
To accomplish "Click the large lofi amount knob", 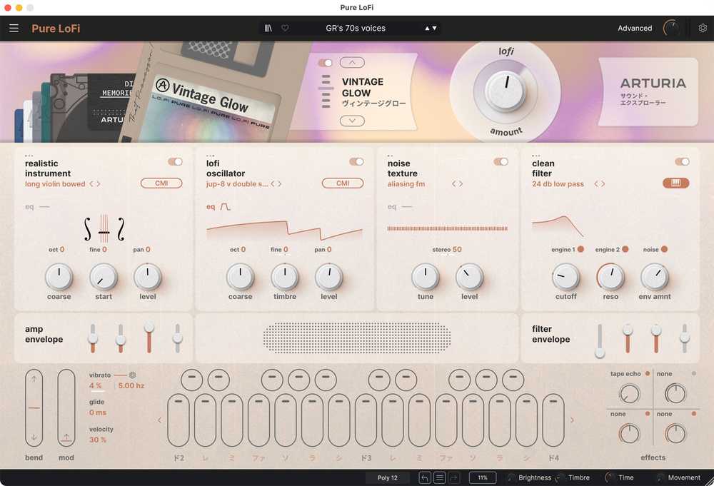I will coord(505,91).
